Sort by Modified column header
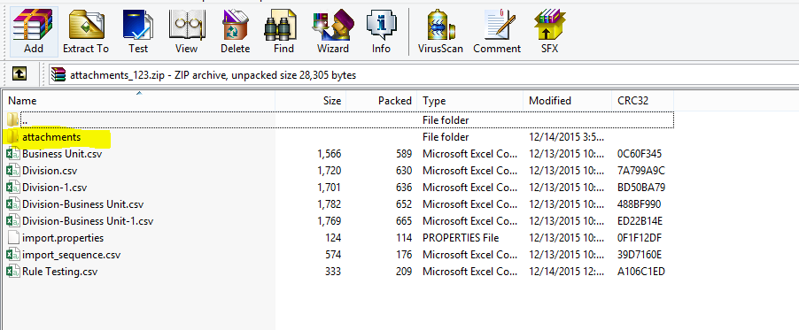The height and width of the screenshot is (330, 799). (567, 100)
